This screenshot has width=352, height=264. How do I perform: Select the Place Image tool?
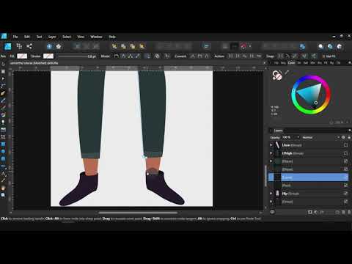tap(3, 129)
